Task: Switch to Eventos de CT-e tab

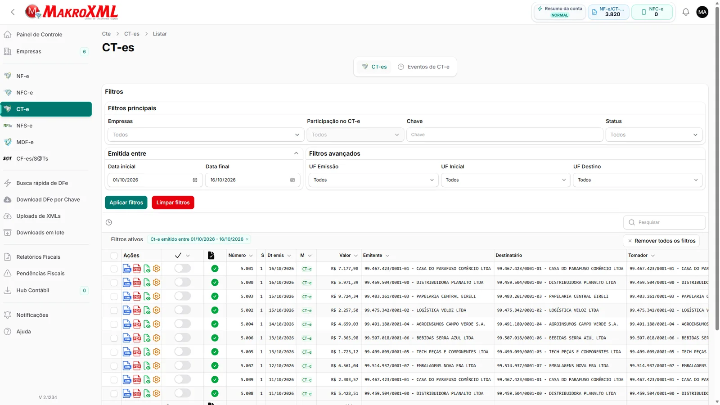Action: point(423,67)
